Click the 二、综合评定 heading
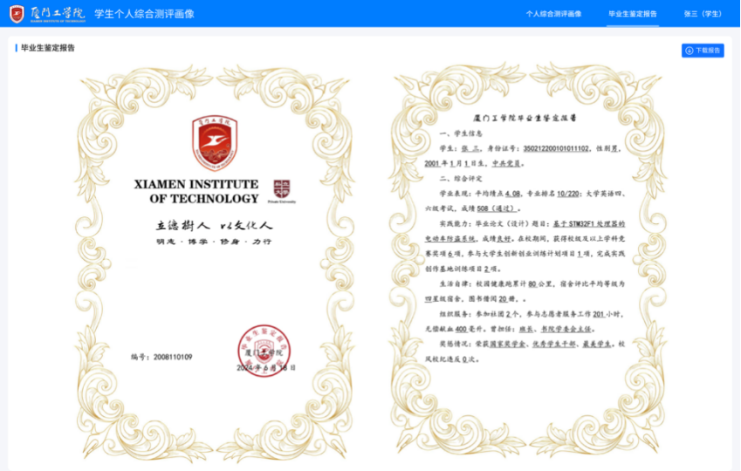The height and width of the screenshot is (471, 741). 461,179
